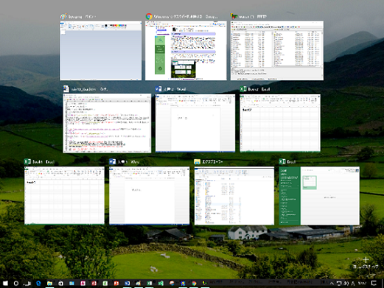Image resolution: width=384 pixels, height=288 pixels.
Task: Switch to the Google Chrome window thumbnail
Action: click(x=186, y=50)
